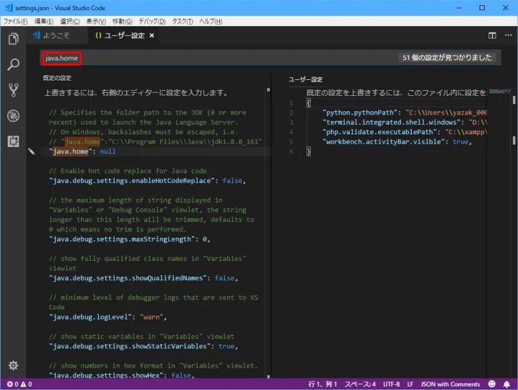Click the pencil edit icon beside java.home
The width and height of the screenshot is (518, 390).
click(31, 152)
